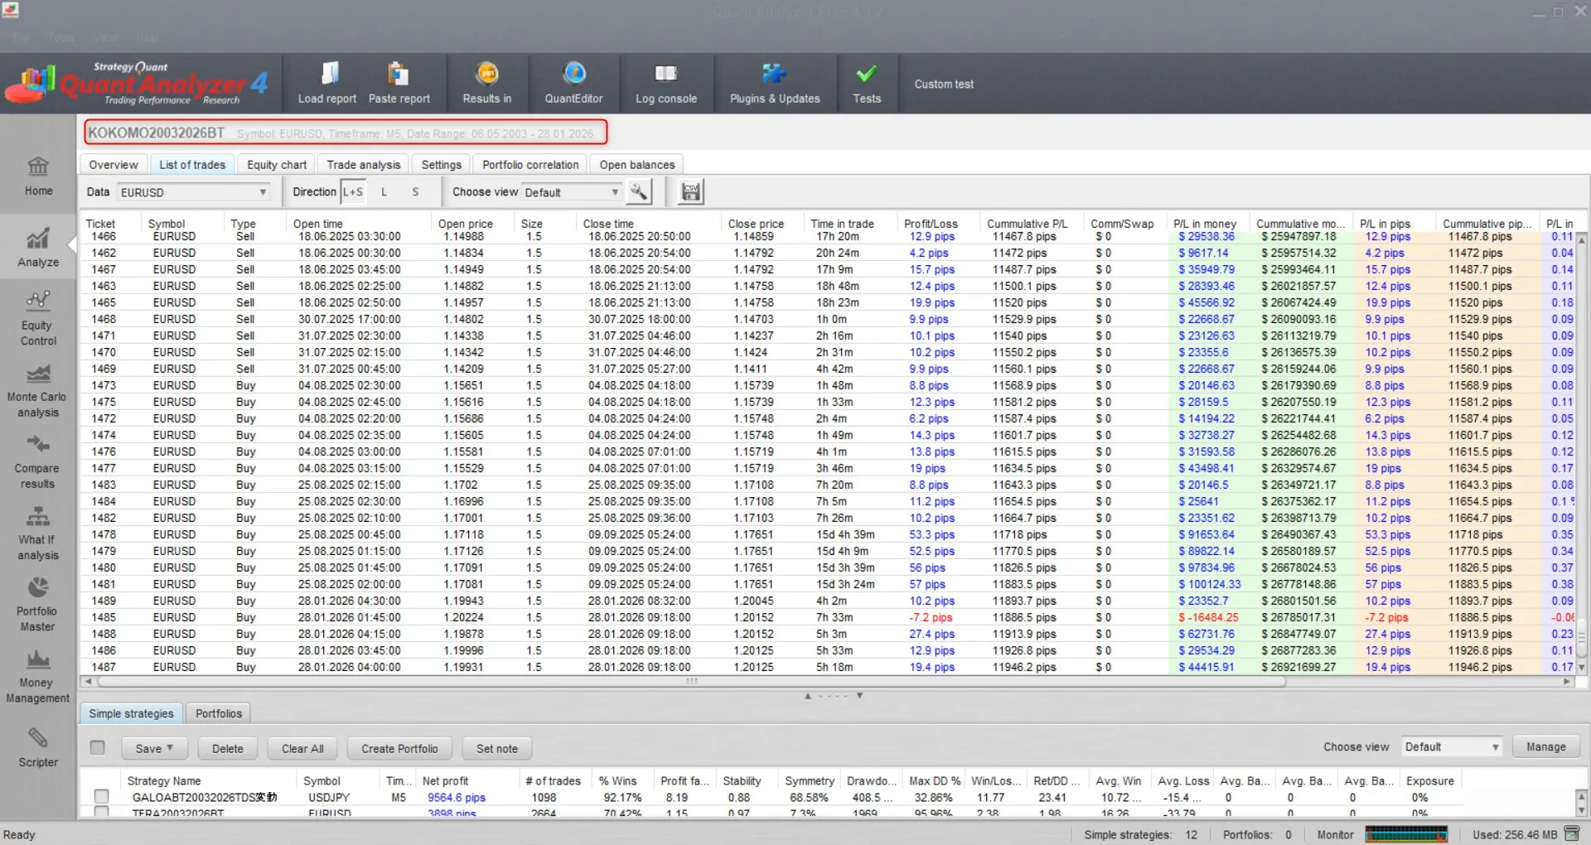
Task: Open QuantEditor from the toolbar
Action: 573,83
